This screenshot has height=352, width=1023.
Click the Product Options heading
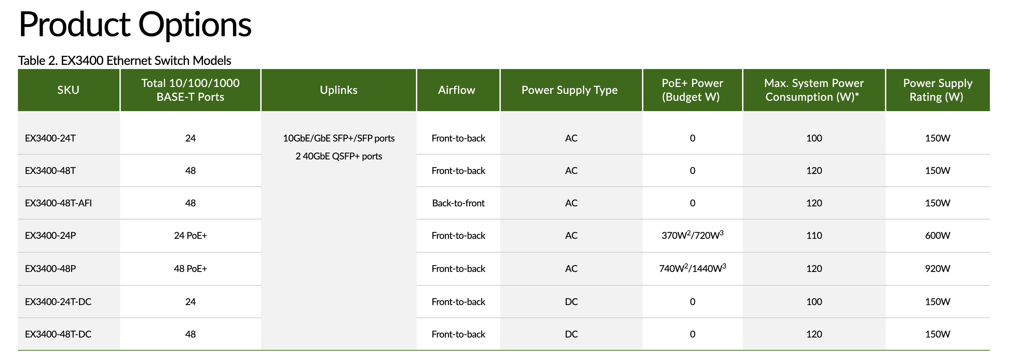[x=135, y=25]
